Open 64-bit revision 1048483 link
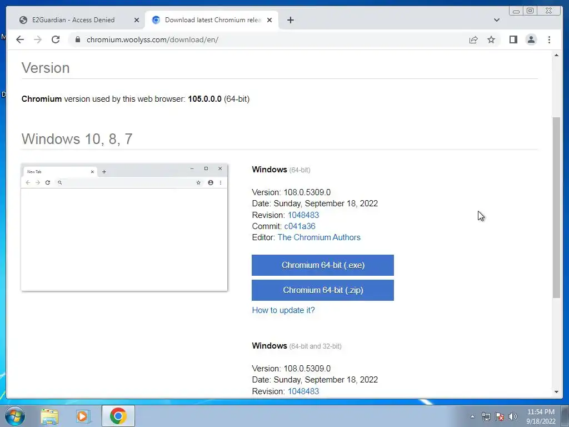Viewport: 569px width, 427px height. tap(303, 215)
